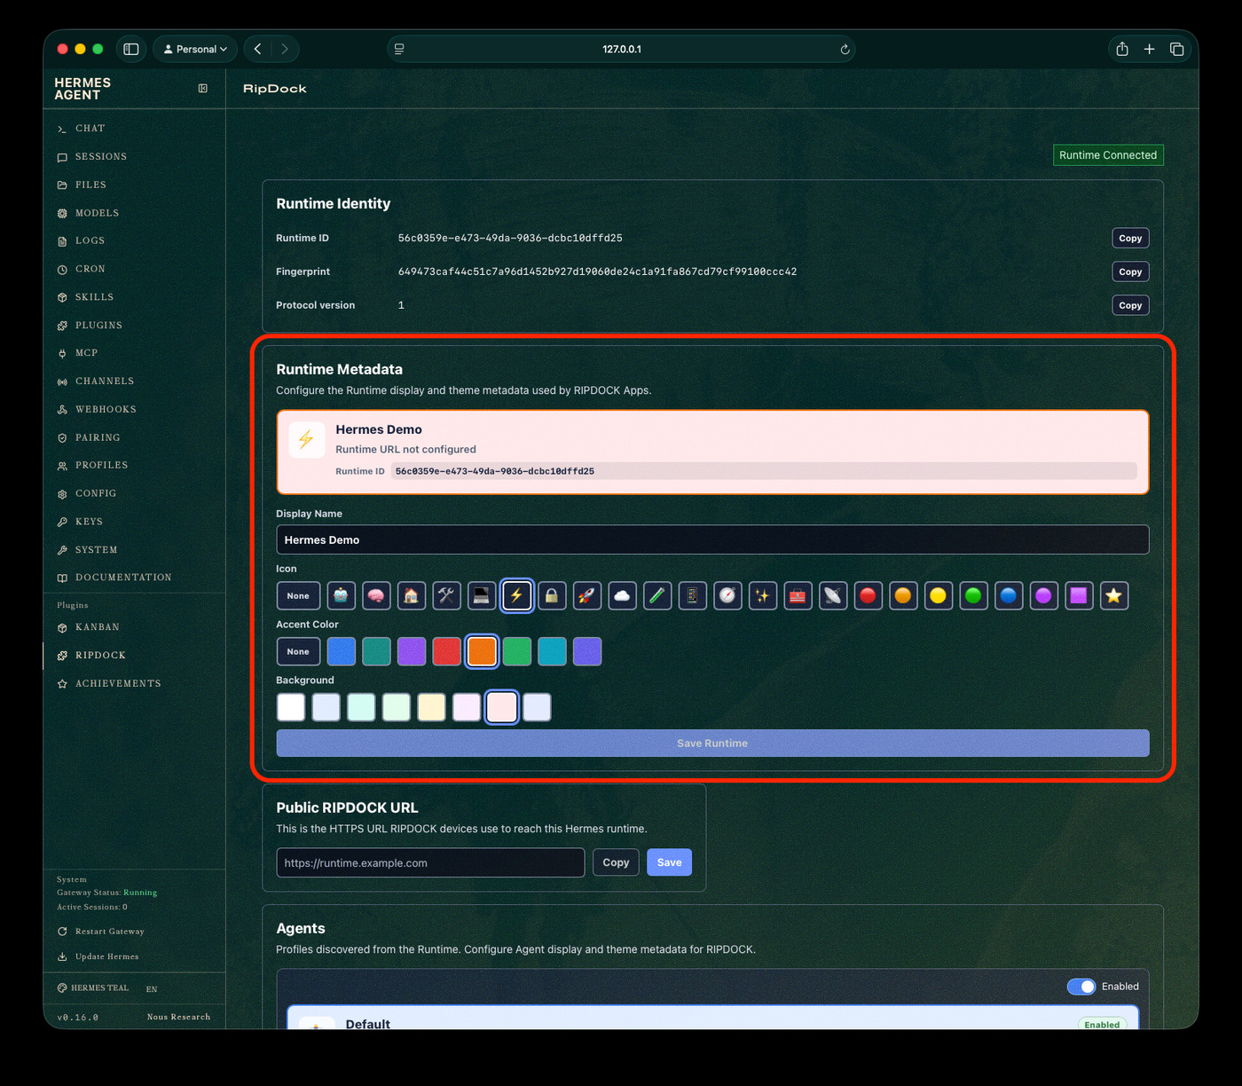1242x1086 pixels.
Task: Click the Display Name input field
Action: pyautogui.click(x=712, y=539)
